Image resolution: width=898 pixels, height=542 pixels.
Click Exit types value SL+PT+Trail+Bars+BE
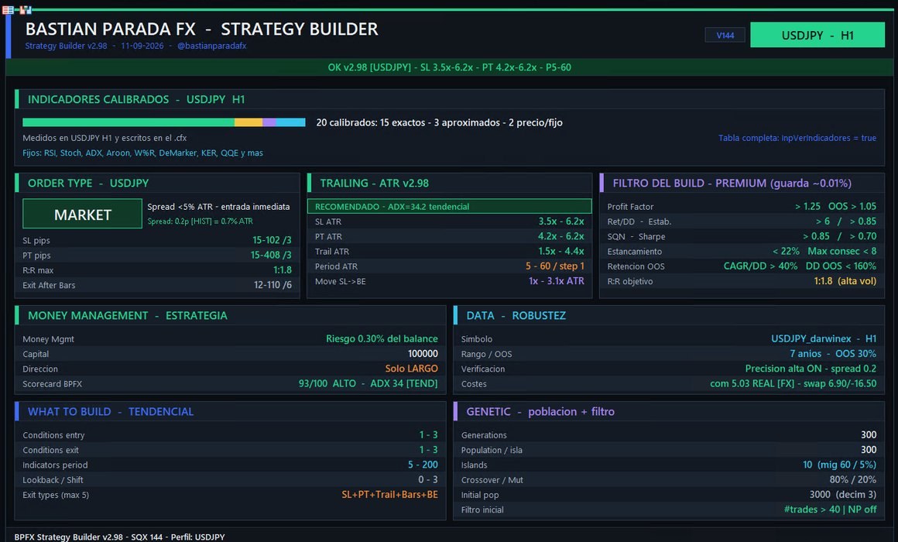coord(389,495)
